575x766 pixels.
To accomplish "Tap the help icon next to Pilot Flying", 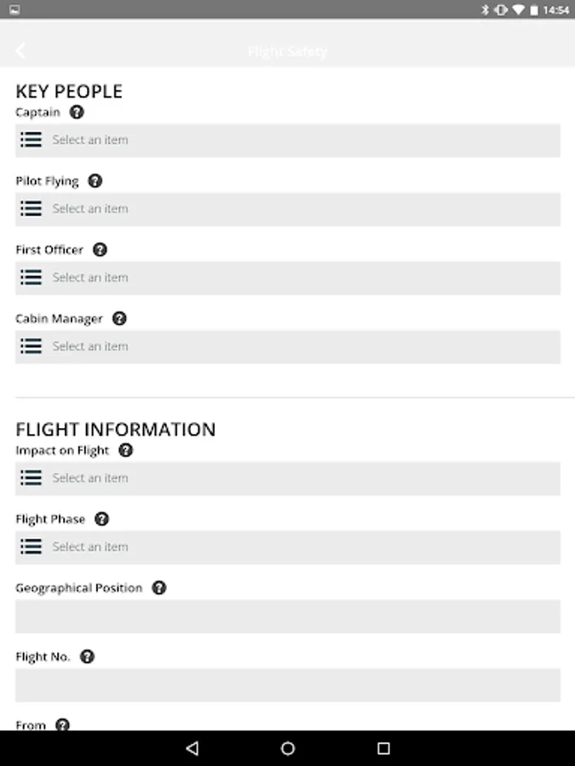I will click(x=95, y=181).
